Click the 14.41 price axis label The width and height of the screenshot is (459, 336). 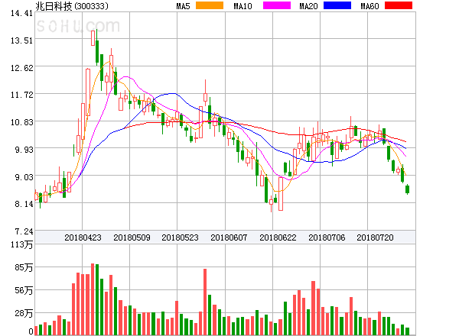click(21, 13)
